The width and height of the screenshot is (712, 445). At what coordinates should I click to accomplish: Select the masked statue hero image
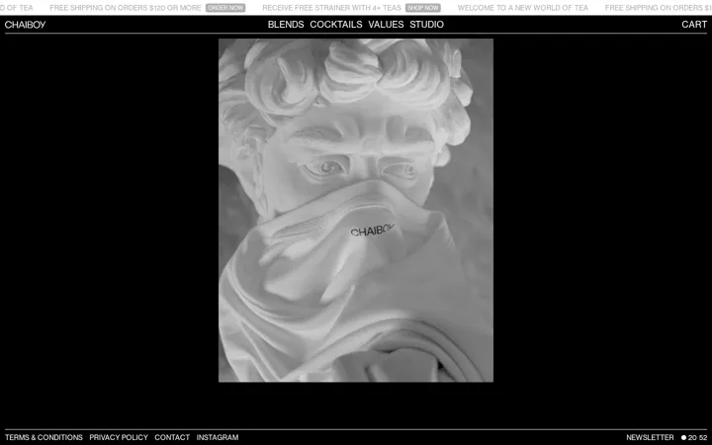[x=356, y=211]
